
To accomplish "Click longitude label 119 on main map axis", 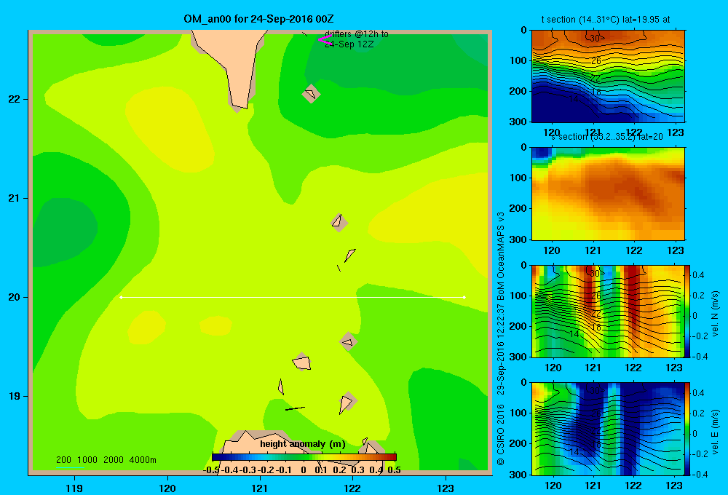I will 74,488.
